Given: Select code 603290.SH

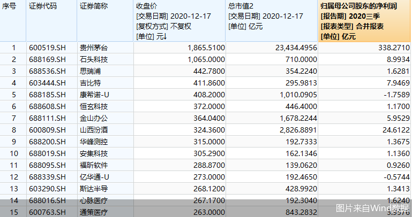Looking at the screenshot, I should (47, 189).
